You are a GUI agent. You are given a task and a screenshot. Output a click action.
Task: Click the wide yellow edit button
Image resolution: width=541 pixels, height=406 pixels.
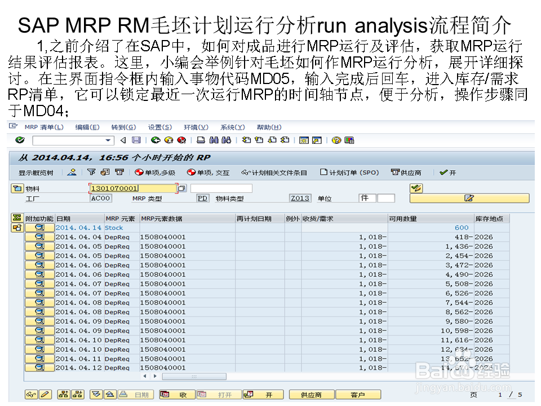pyautogui.click(x=469, y=198)
